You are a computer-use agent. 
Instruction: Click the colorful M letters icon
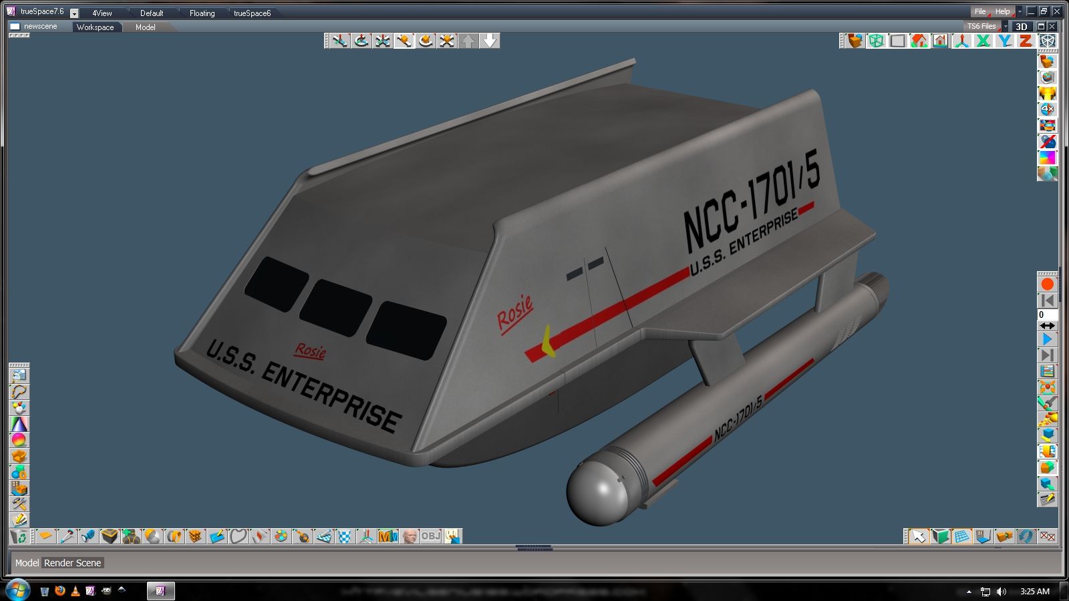coord(388,536)
